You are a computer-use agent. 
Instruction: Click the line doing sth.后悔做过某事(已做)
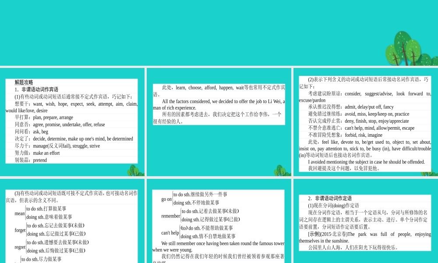tap(56, 251)
